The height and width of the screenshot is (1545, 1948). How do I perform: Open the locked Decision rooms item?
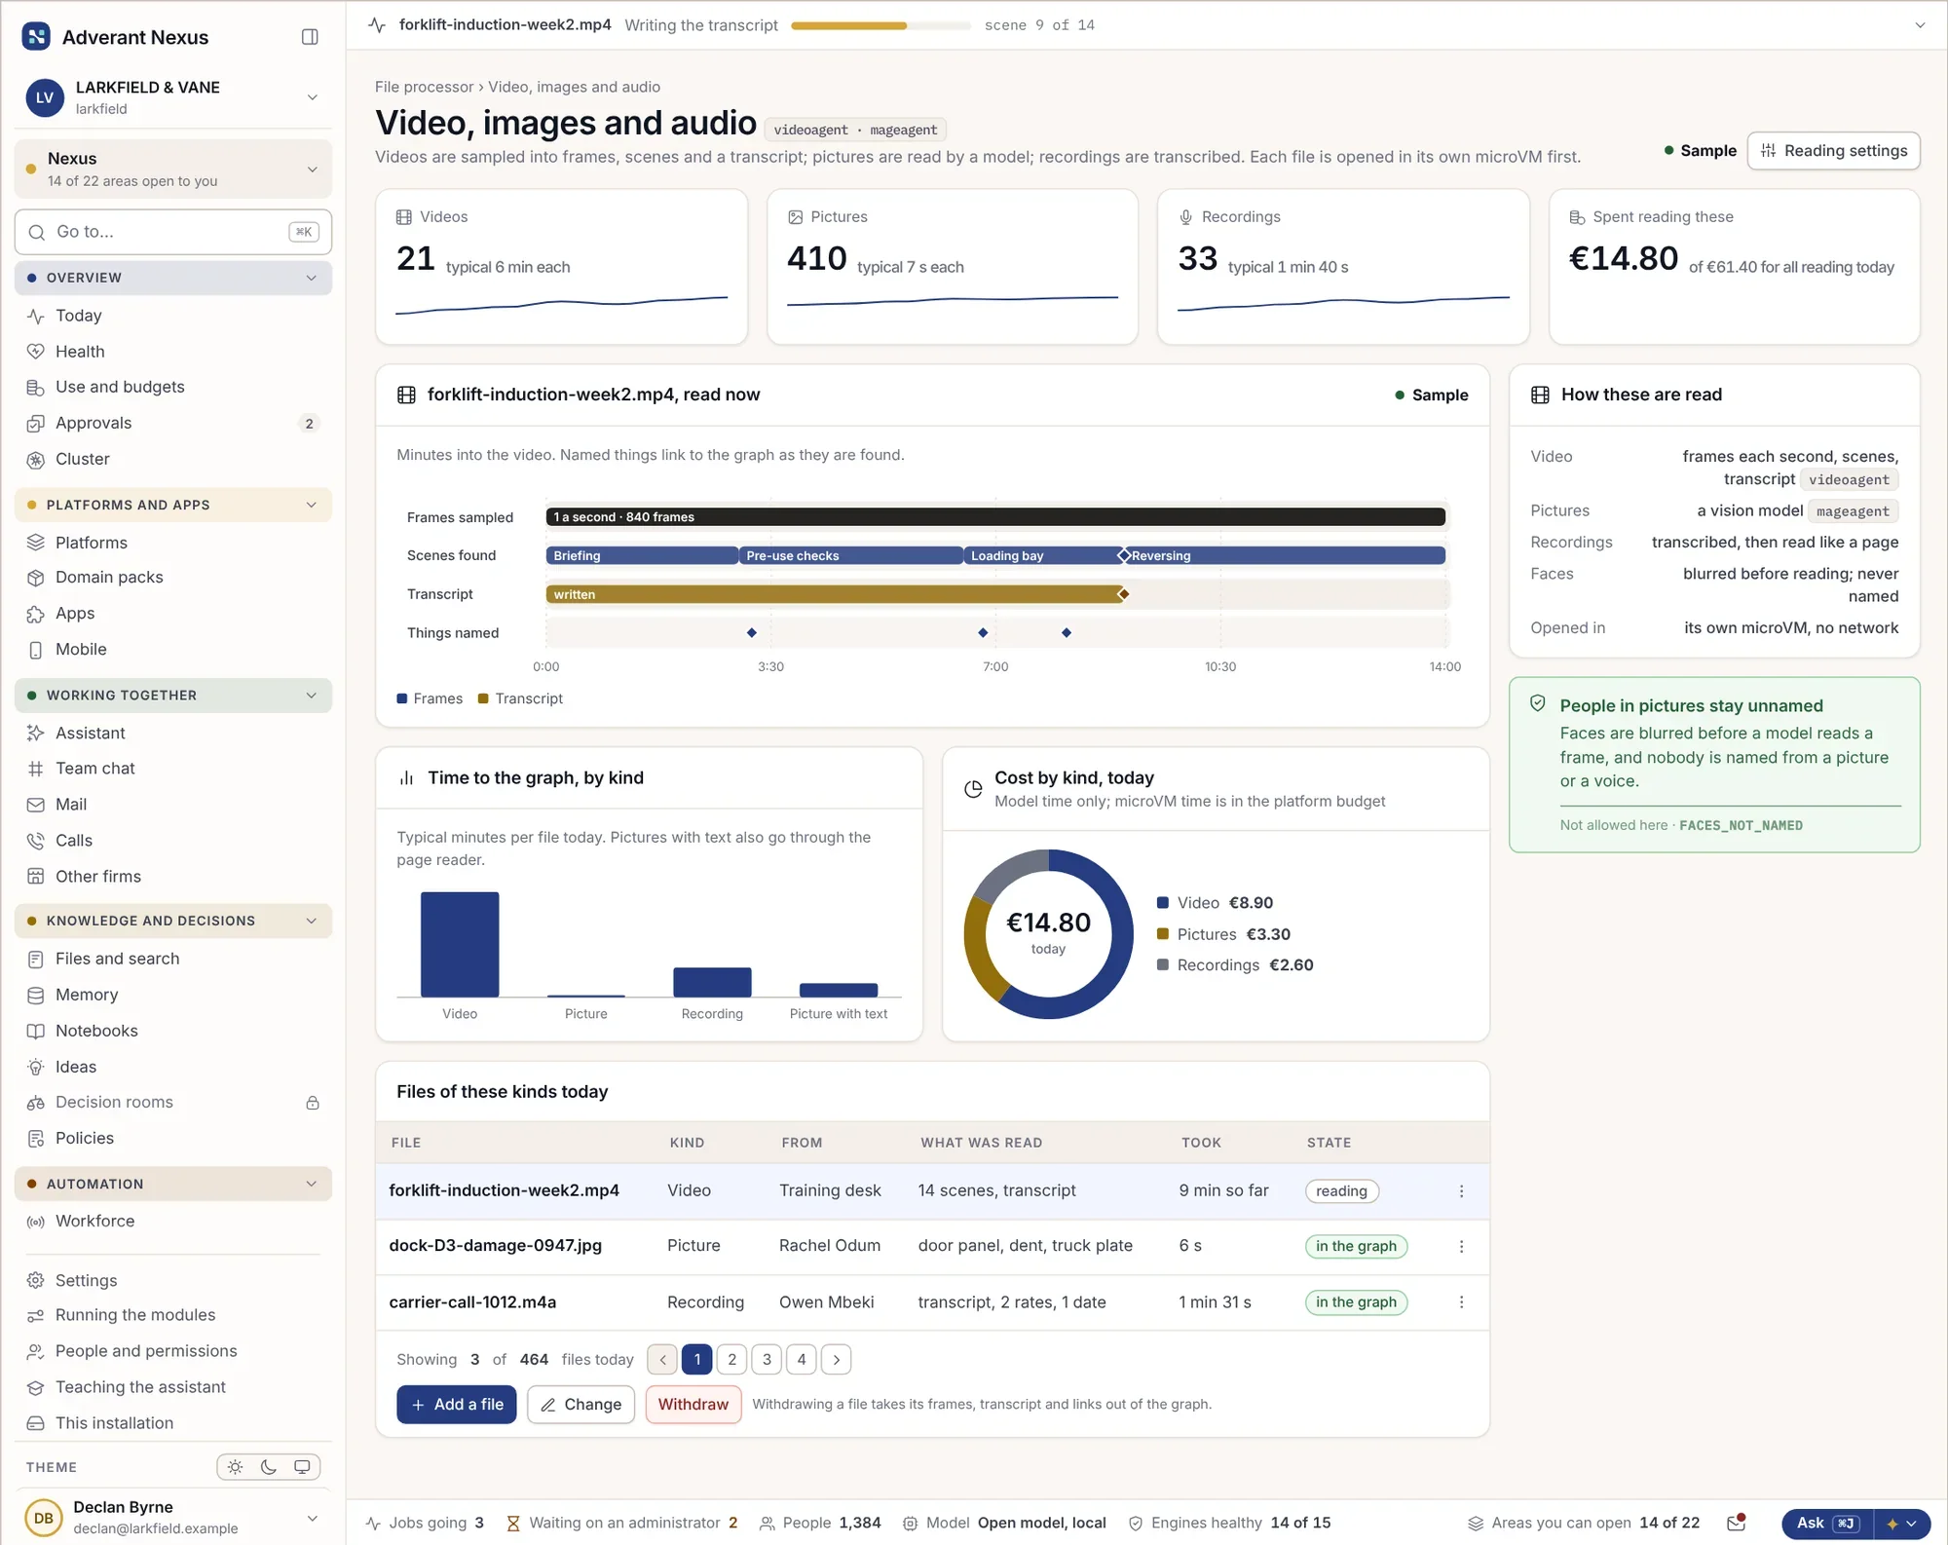pyautogui.click(x=173, y=1102)
